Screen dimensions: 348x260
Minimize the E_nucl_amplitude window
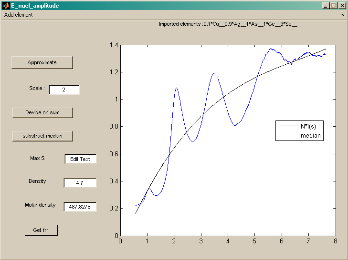(x=326, y=6)
